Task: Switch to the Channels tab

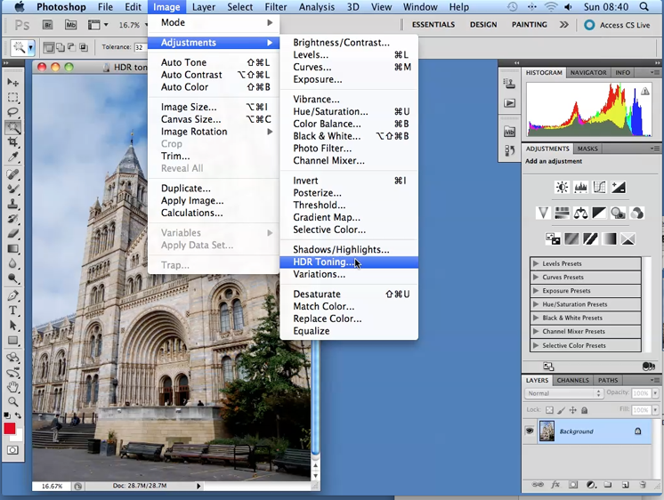Action: click(x=572, y=380)
